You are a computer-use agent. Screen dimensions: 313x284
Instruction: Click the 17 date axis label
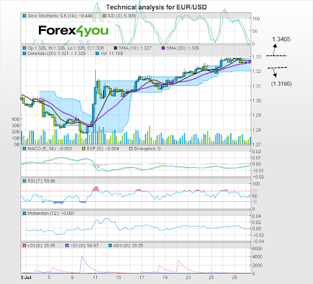(141, 277)
